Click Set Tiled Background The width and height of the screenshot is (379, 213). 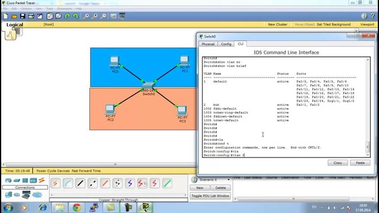pyautogui.click(x=333, y=24)
